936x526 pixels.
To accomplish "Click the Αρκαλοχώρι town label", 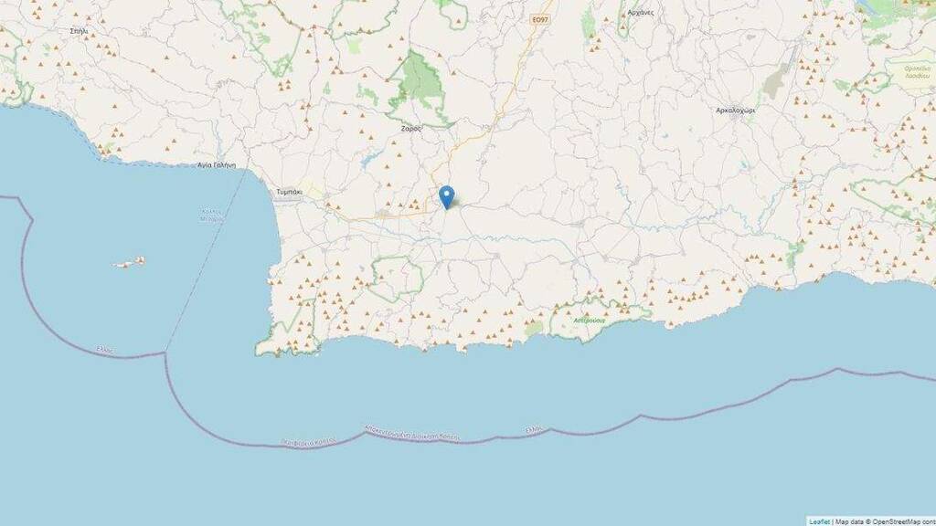I will 736,110.
